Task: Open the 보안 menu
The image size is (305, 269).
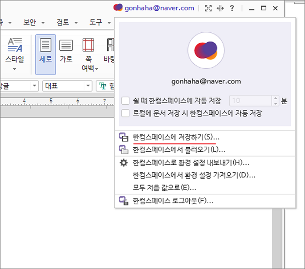Action: point(30,22)
